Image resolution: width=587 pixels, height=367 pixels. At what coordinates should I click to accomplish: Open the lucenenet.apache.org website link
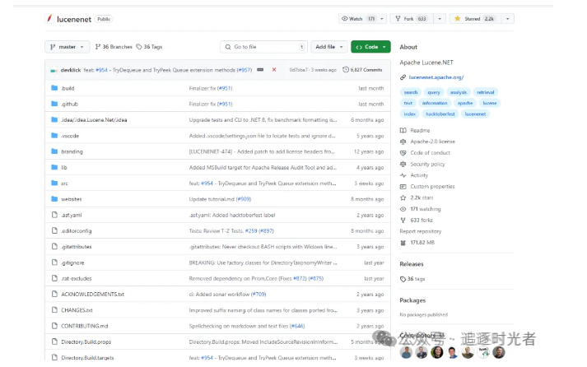click(x=436, y=77)
